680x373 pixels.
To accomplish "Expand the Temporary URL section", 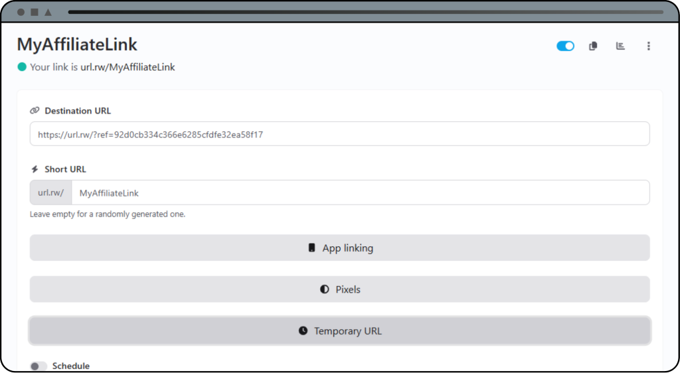I will point(339,331).
